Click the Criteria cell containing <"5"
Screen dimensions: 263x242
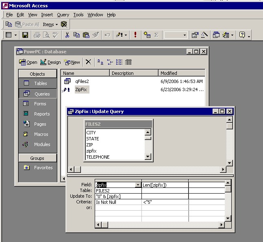(165, 202)
